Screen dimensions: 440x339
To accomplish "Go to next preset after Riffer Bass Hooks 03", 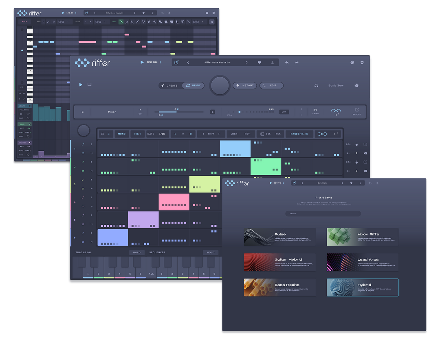I will pyautogui.click(x=246, y=63).
